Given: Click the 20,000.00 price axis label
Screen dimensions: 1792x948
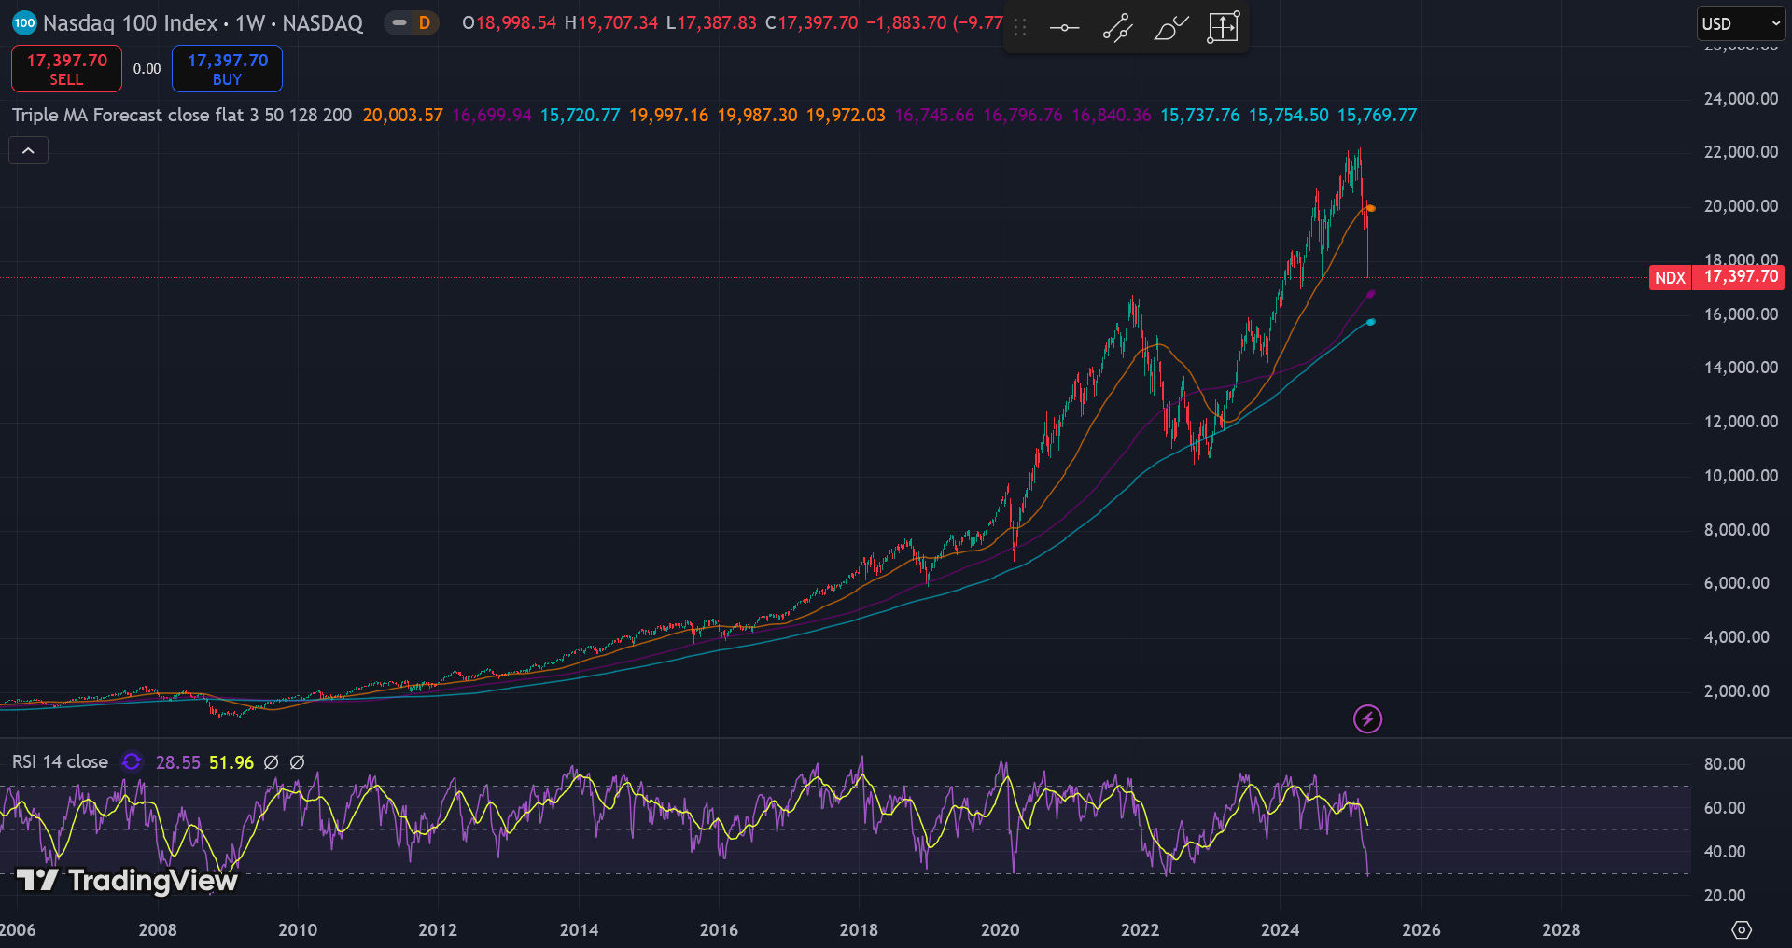Looking at the screenshot, I should point(1741,206).
